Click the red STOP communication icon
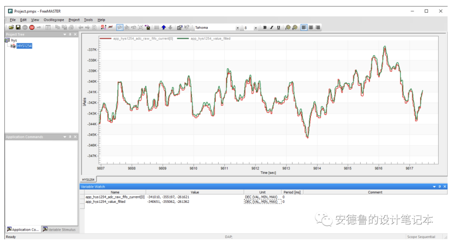Viewport: 452px width, 245px height. pos(32,28)
